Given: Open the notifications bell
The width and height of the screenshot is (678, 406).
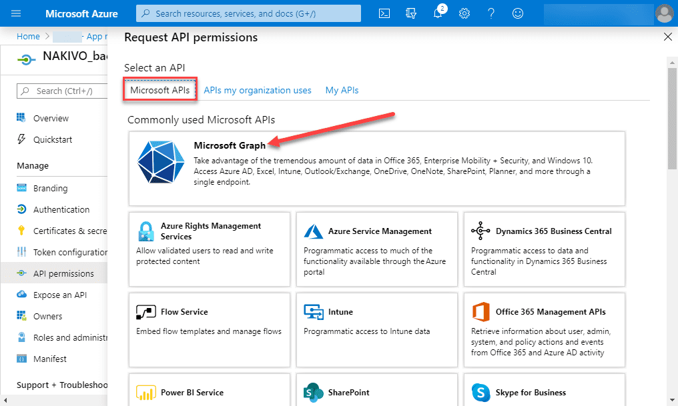Looking at the screenshot, I should coord(438,13).
